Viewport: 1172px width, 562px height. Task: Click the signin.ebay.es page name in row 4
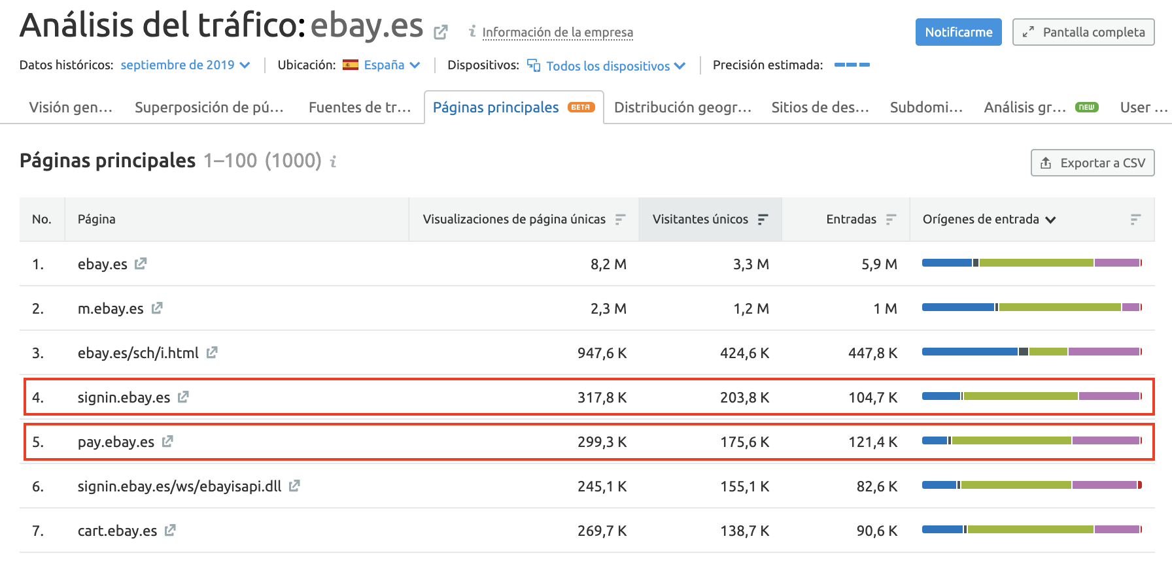(124, 397)
